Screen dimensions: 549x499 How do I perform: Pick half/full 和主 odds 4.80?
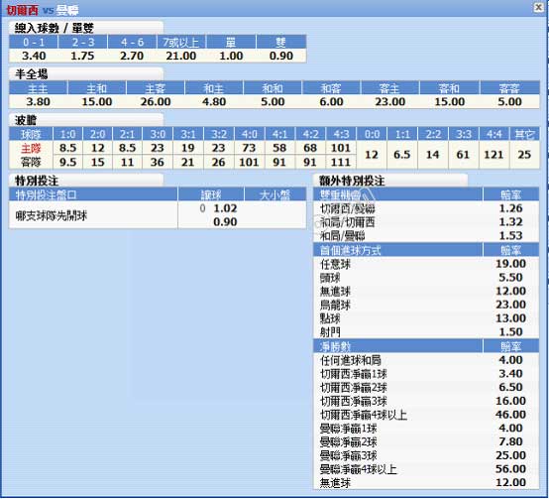(x=214, y=102)
